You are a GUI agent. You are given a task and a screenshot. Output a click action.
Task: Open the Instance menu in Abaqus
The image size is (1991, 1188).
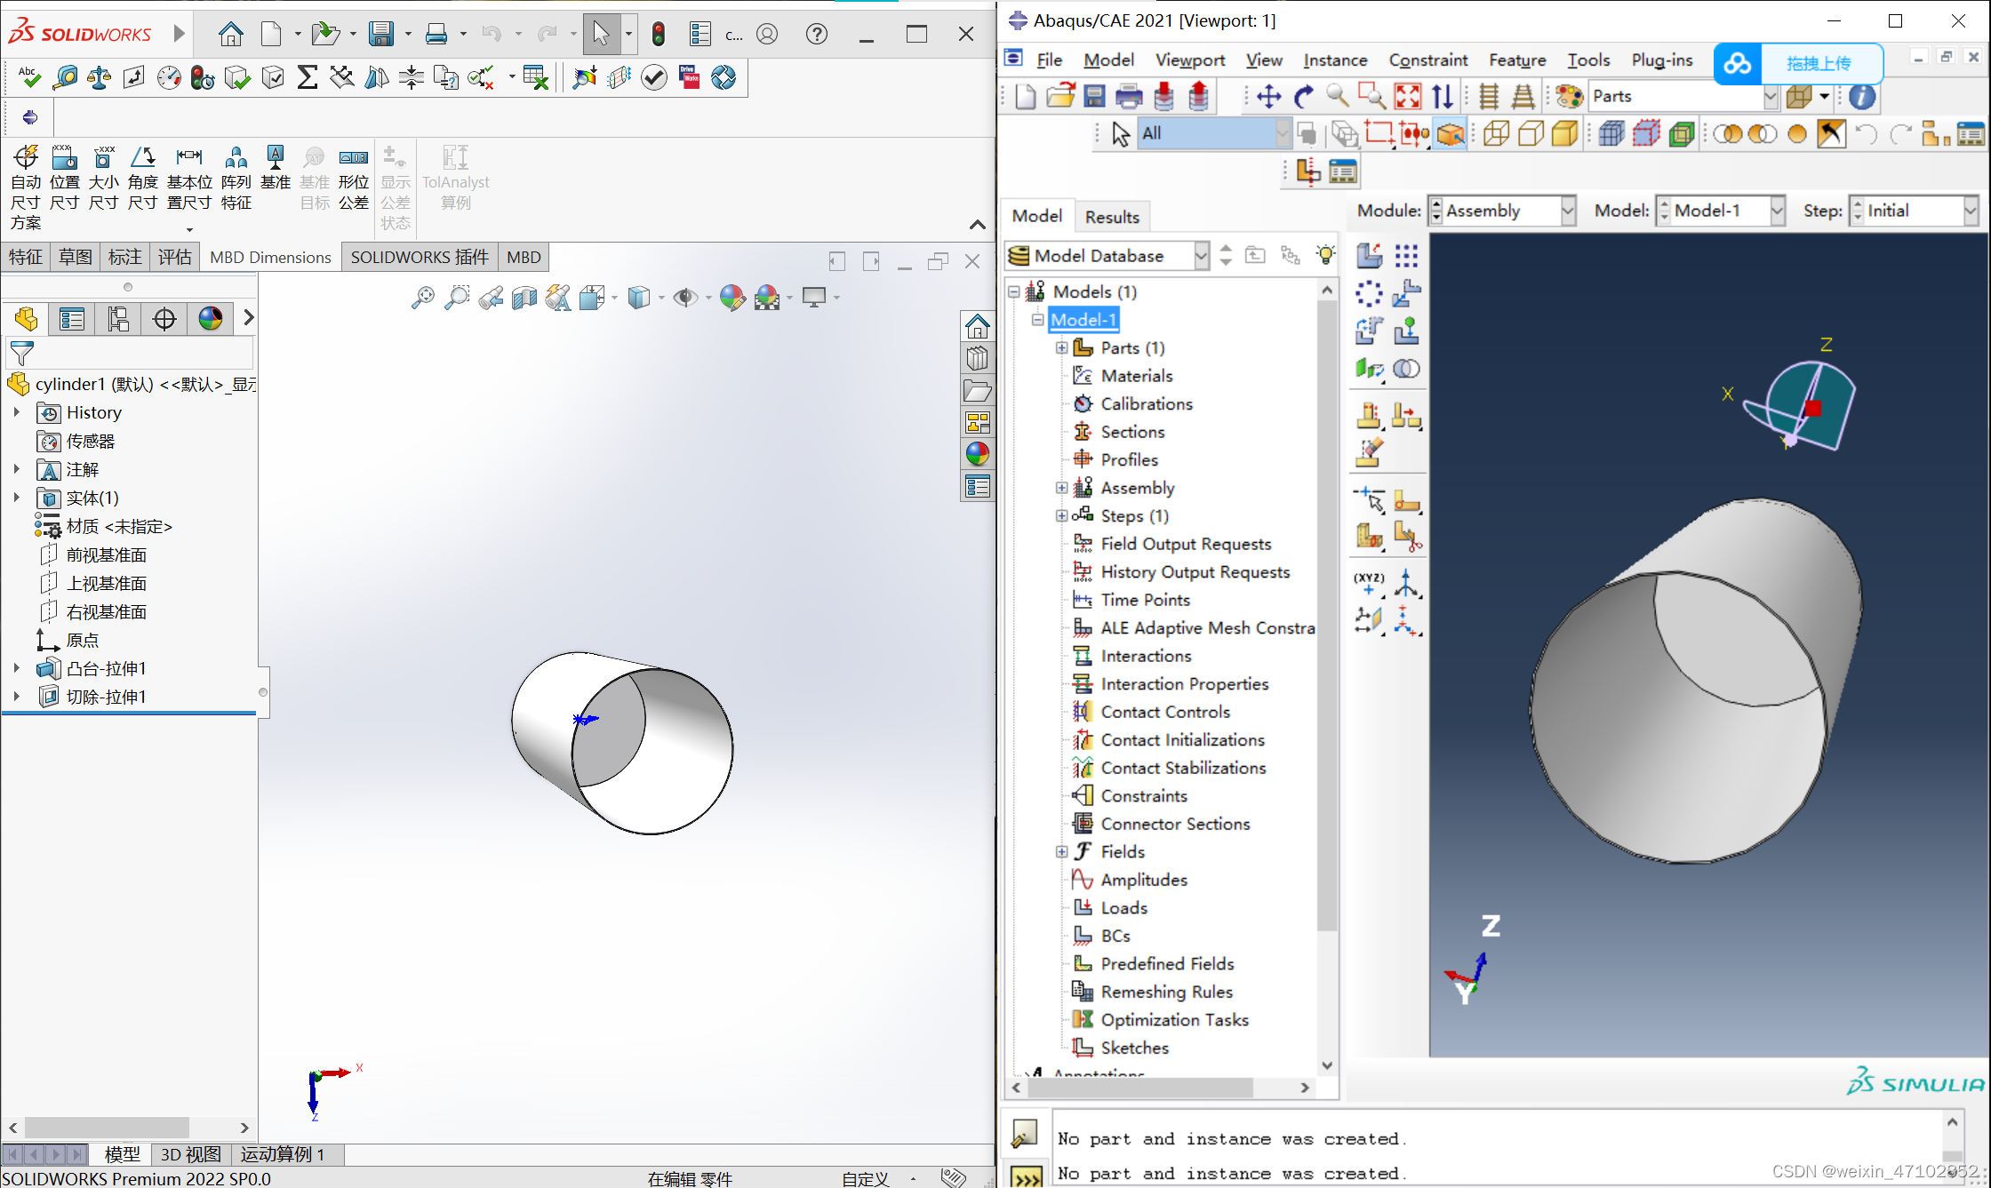(1335, 60)
